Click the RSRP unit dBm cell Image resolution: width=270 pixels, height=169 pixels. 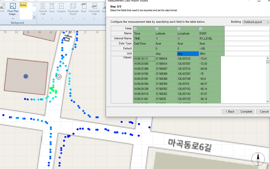click(212, 54)
